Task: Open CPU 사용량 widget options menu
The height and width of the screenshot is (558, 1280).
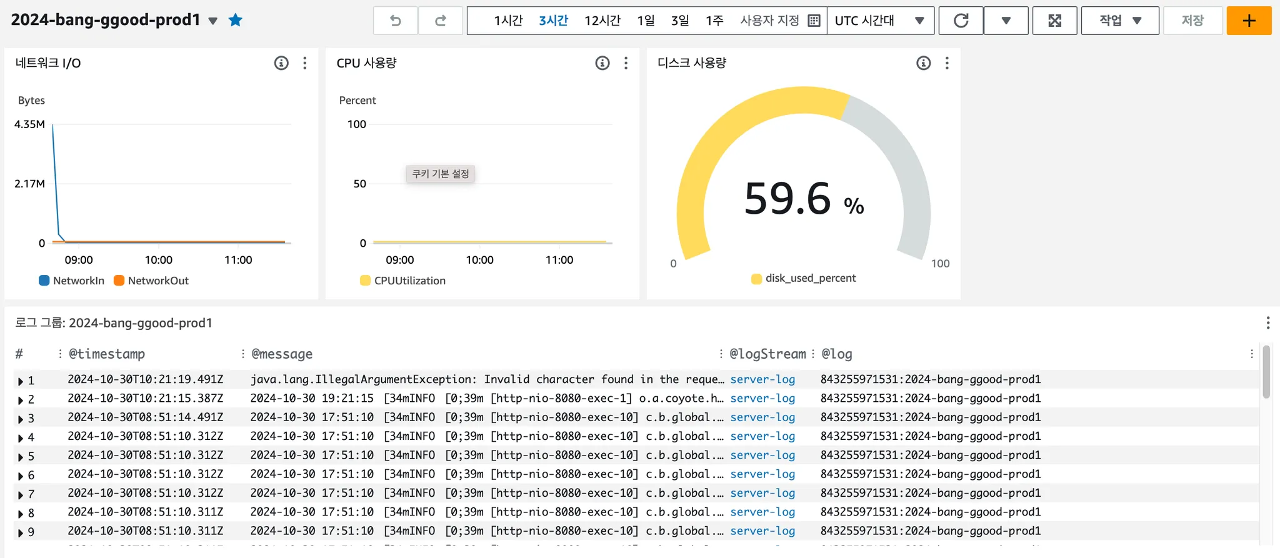Action: [x=626, y=63]
